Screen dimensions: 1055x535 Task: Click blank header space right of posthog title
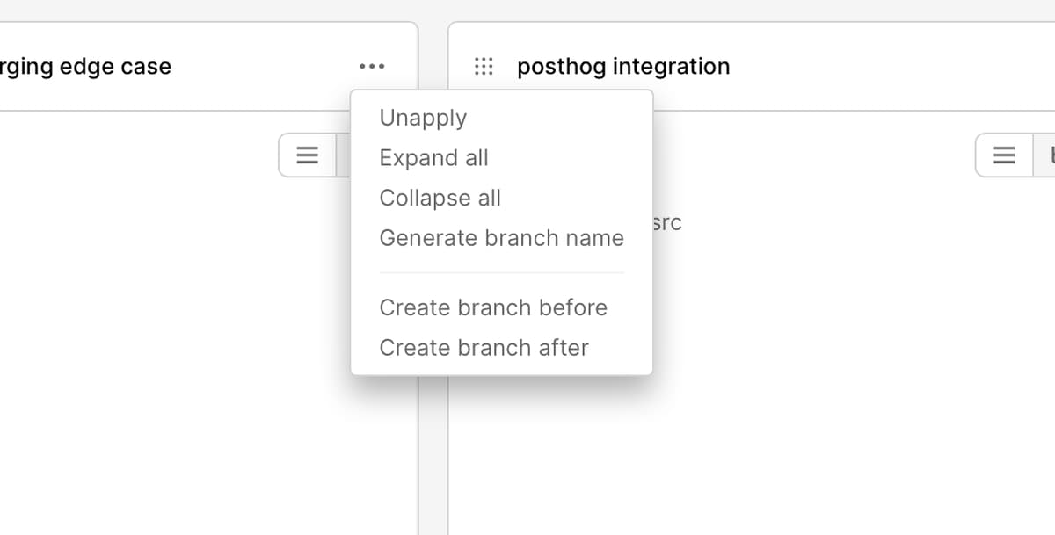pyautogui.click(x=879, y=67)
